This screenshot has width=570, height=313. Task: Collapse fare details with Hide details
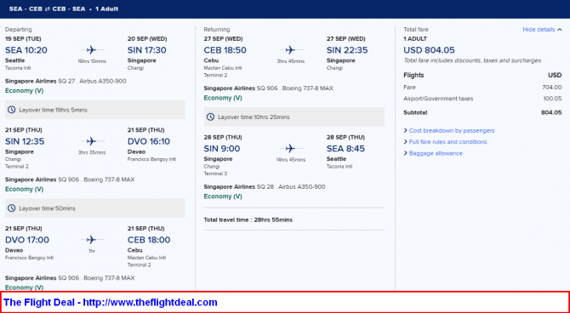tap(539, 30)
